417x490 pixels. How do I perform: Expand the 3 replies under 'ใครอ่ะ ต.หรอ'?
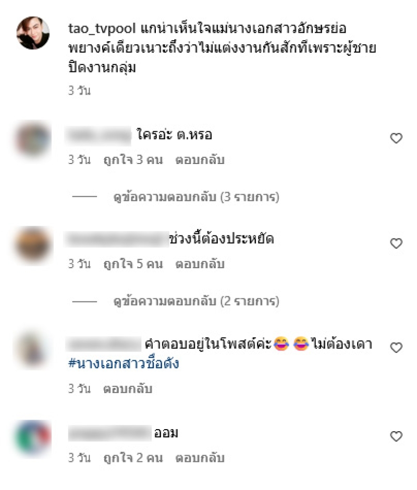(196, 197)
